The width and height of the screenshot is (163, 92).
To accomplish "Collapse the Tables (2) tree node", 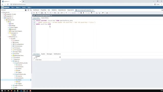I will [12, 61].
